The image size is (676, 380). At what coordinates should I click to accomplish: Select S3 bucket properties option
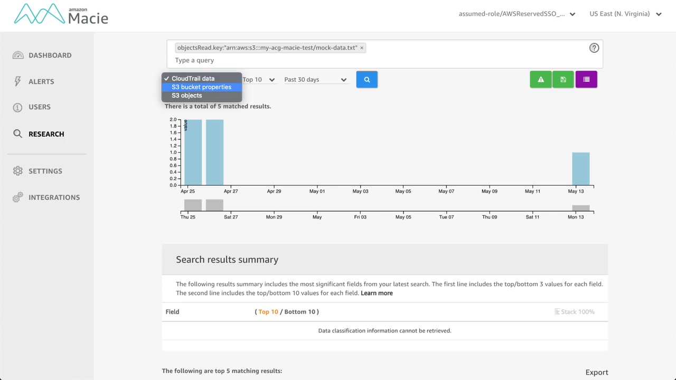coord(201,87)
